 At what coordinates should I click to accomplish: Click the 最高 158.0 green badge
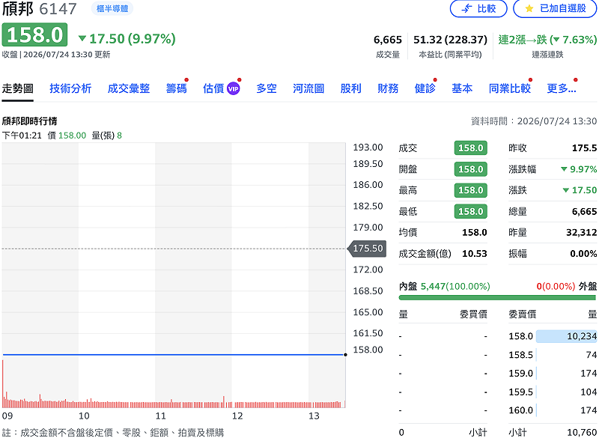click(x=471, y=190)
